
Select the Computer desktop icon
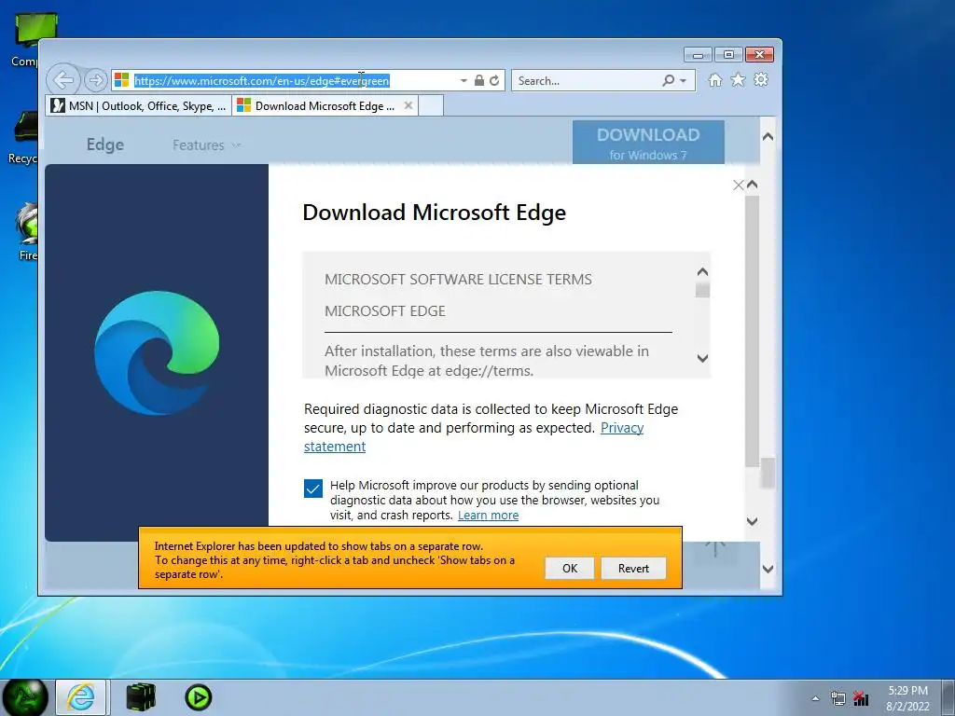pos(27,40)
